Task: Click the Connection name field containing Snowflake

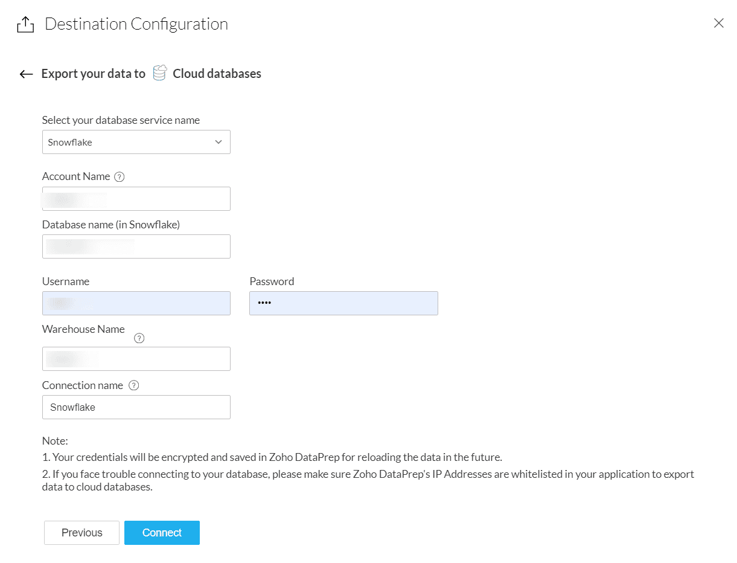Action: (136, 407)
